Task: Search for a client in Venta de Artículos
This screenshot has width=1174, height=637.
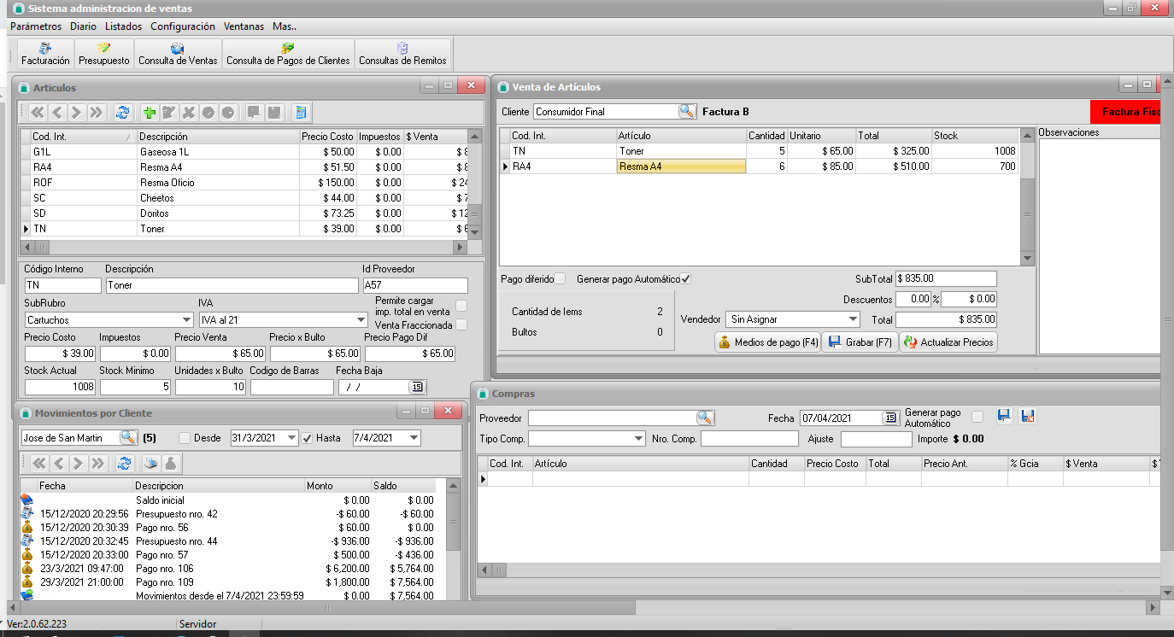Action: click(x=687, y=112)
